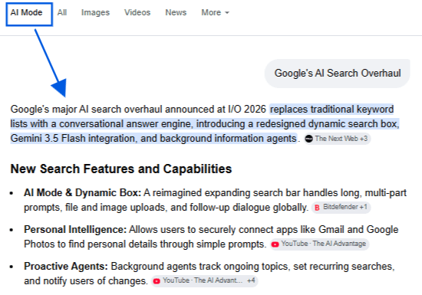Click the Personal Intelligence bold label
This screenshot has width=422, height=295.
[x=75, y=230]
